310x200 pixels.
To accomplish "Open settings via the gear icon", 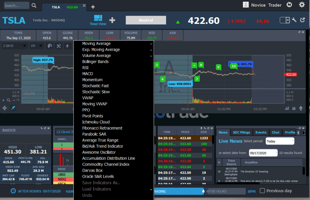I will tap(302, 5).
